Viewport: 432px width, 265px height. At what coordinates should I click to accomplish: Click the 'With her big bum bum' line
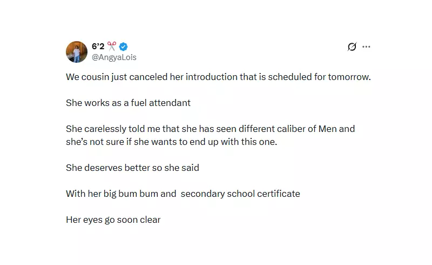pyautogui.click(x=183, y=194)
